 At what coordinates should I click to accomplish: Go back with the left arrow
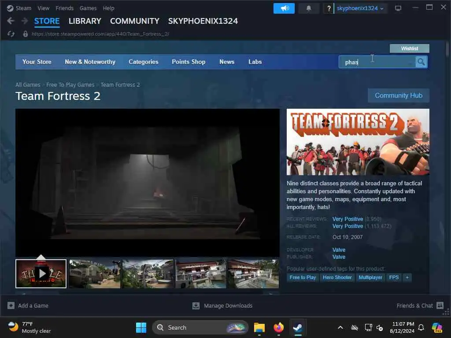tap(11, 21)
